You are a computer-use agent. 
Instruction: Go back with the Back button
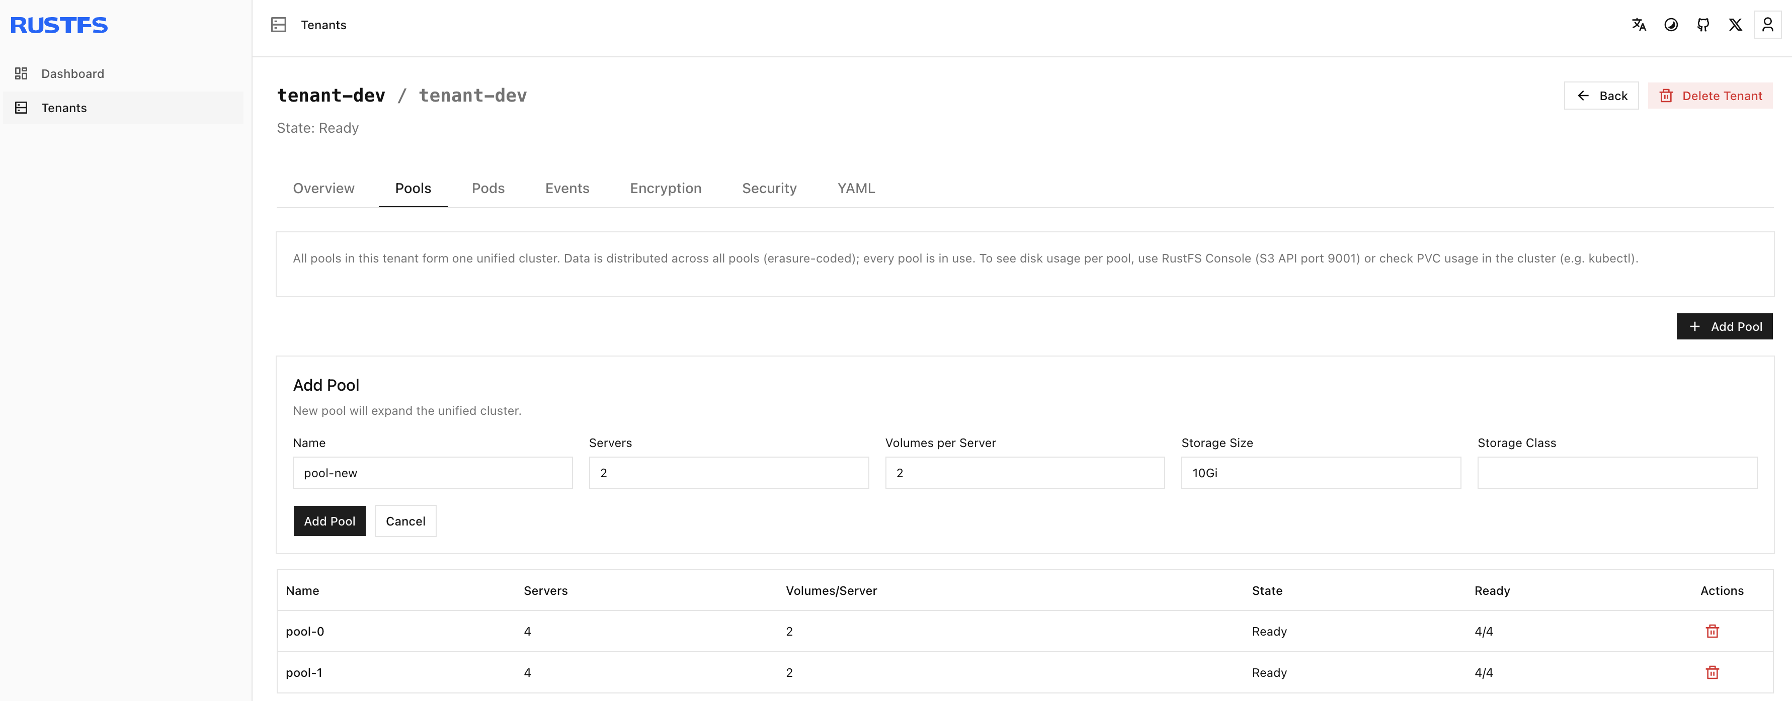[x=1601, y=96]
